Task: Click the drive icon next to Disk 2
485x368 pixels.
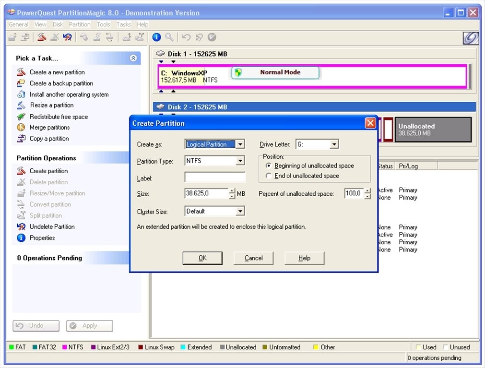Action: click(x=160, y=107)
